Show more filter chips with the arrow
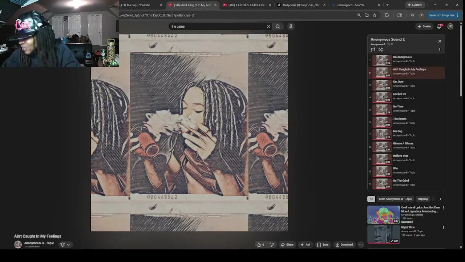Image resolution: width=465 pixels, height=262 pixels. coord(440,199)
